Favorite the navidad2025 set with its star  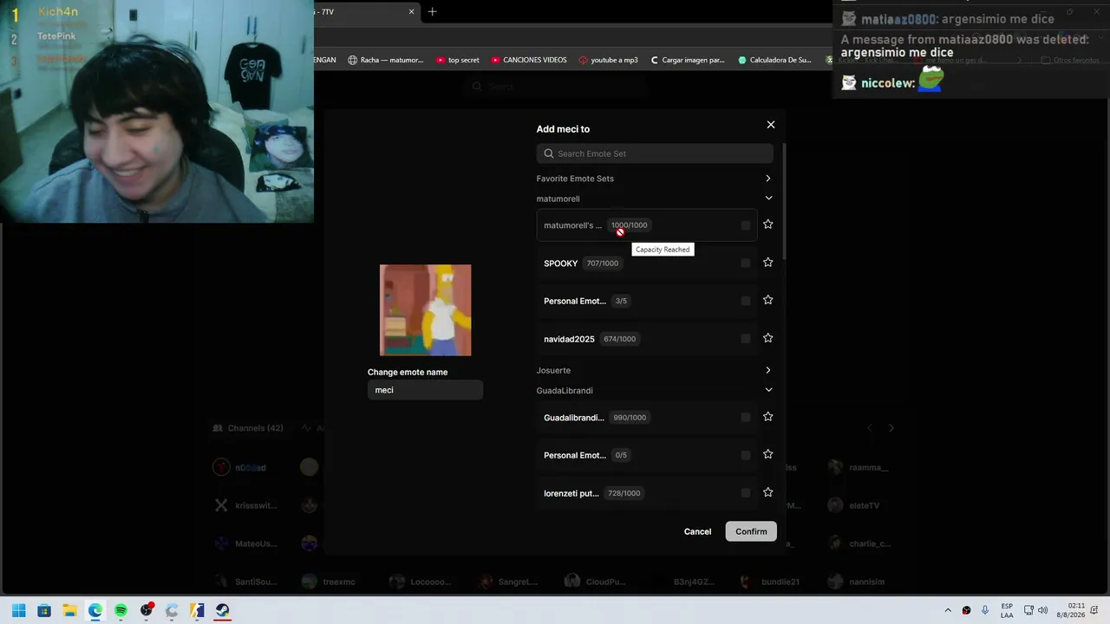click(x=767, y=338)
